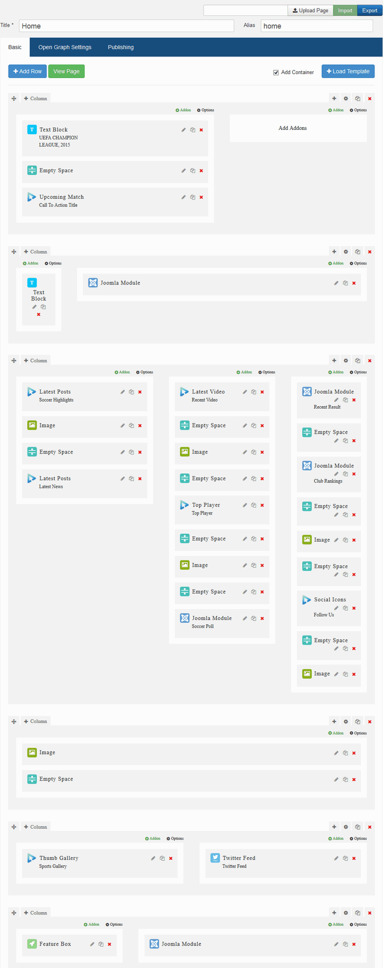383x968 pixels.
Task: Click the Import button
Action: click(345, 10)
